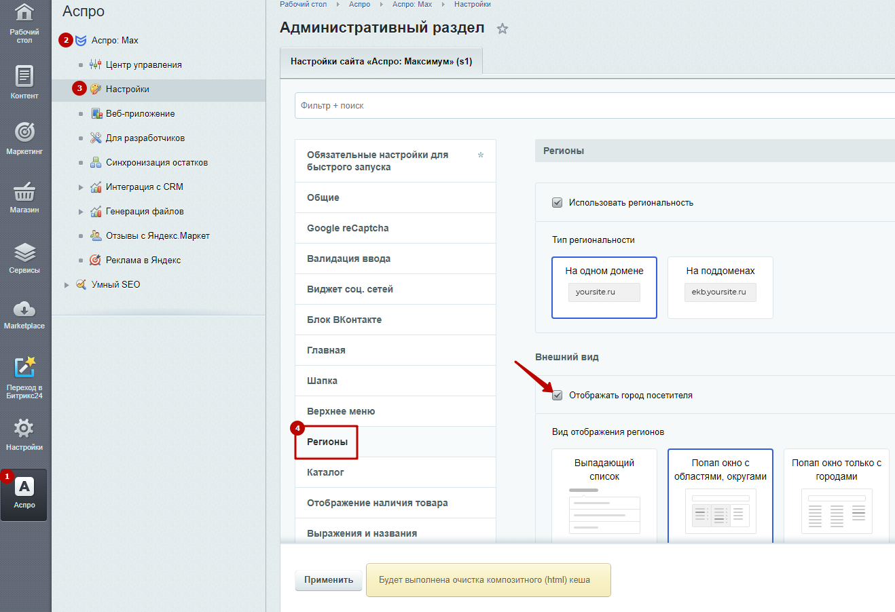The width and height of the screenshot is (895, 612).
Task: Click the Переход в Битрикс24 icon
Action: coord(24,367)
